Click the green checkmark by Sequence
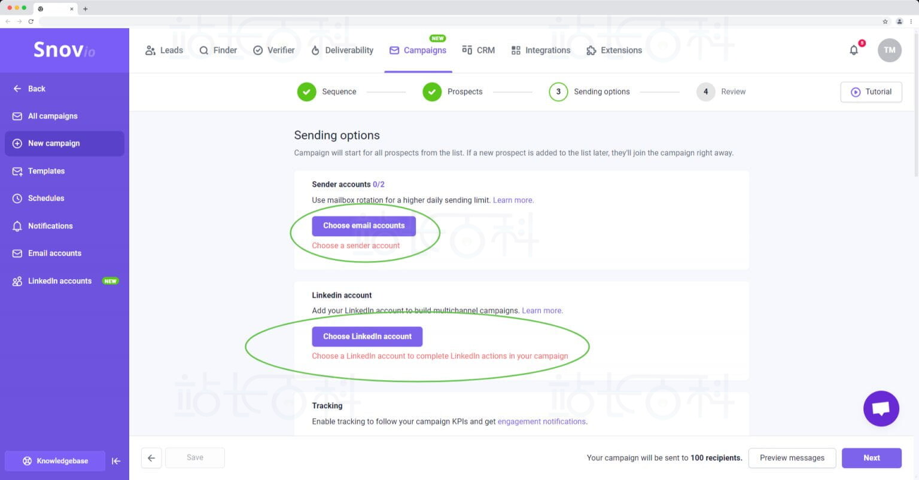The height and width of the screenshot is (480, 919). coord(307,92)
